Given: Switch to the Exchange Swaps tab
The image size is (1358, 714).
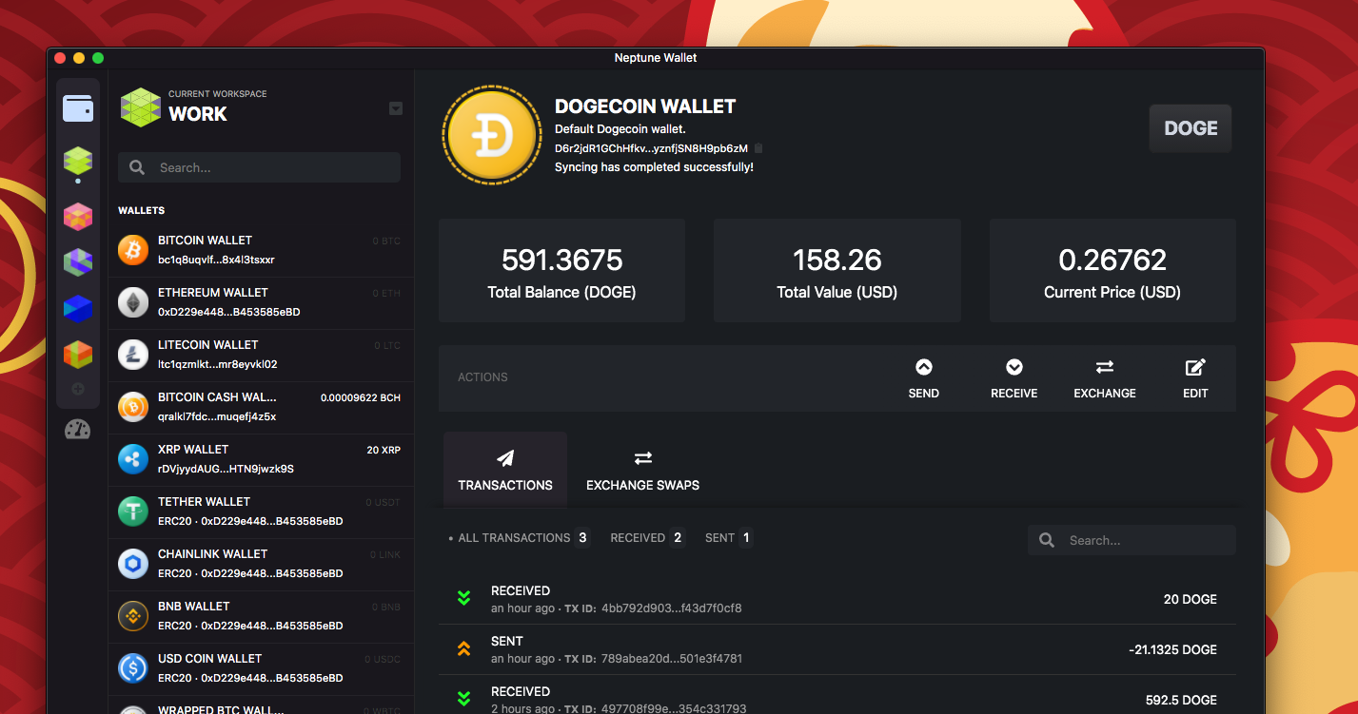Looking at the screenshot, I should point(642,470).
